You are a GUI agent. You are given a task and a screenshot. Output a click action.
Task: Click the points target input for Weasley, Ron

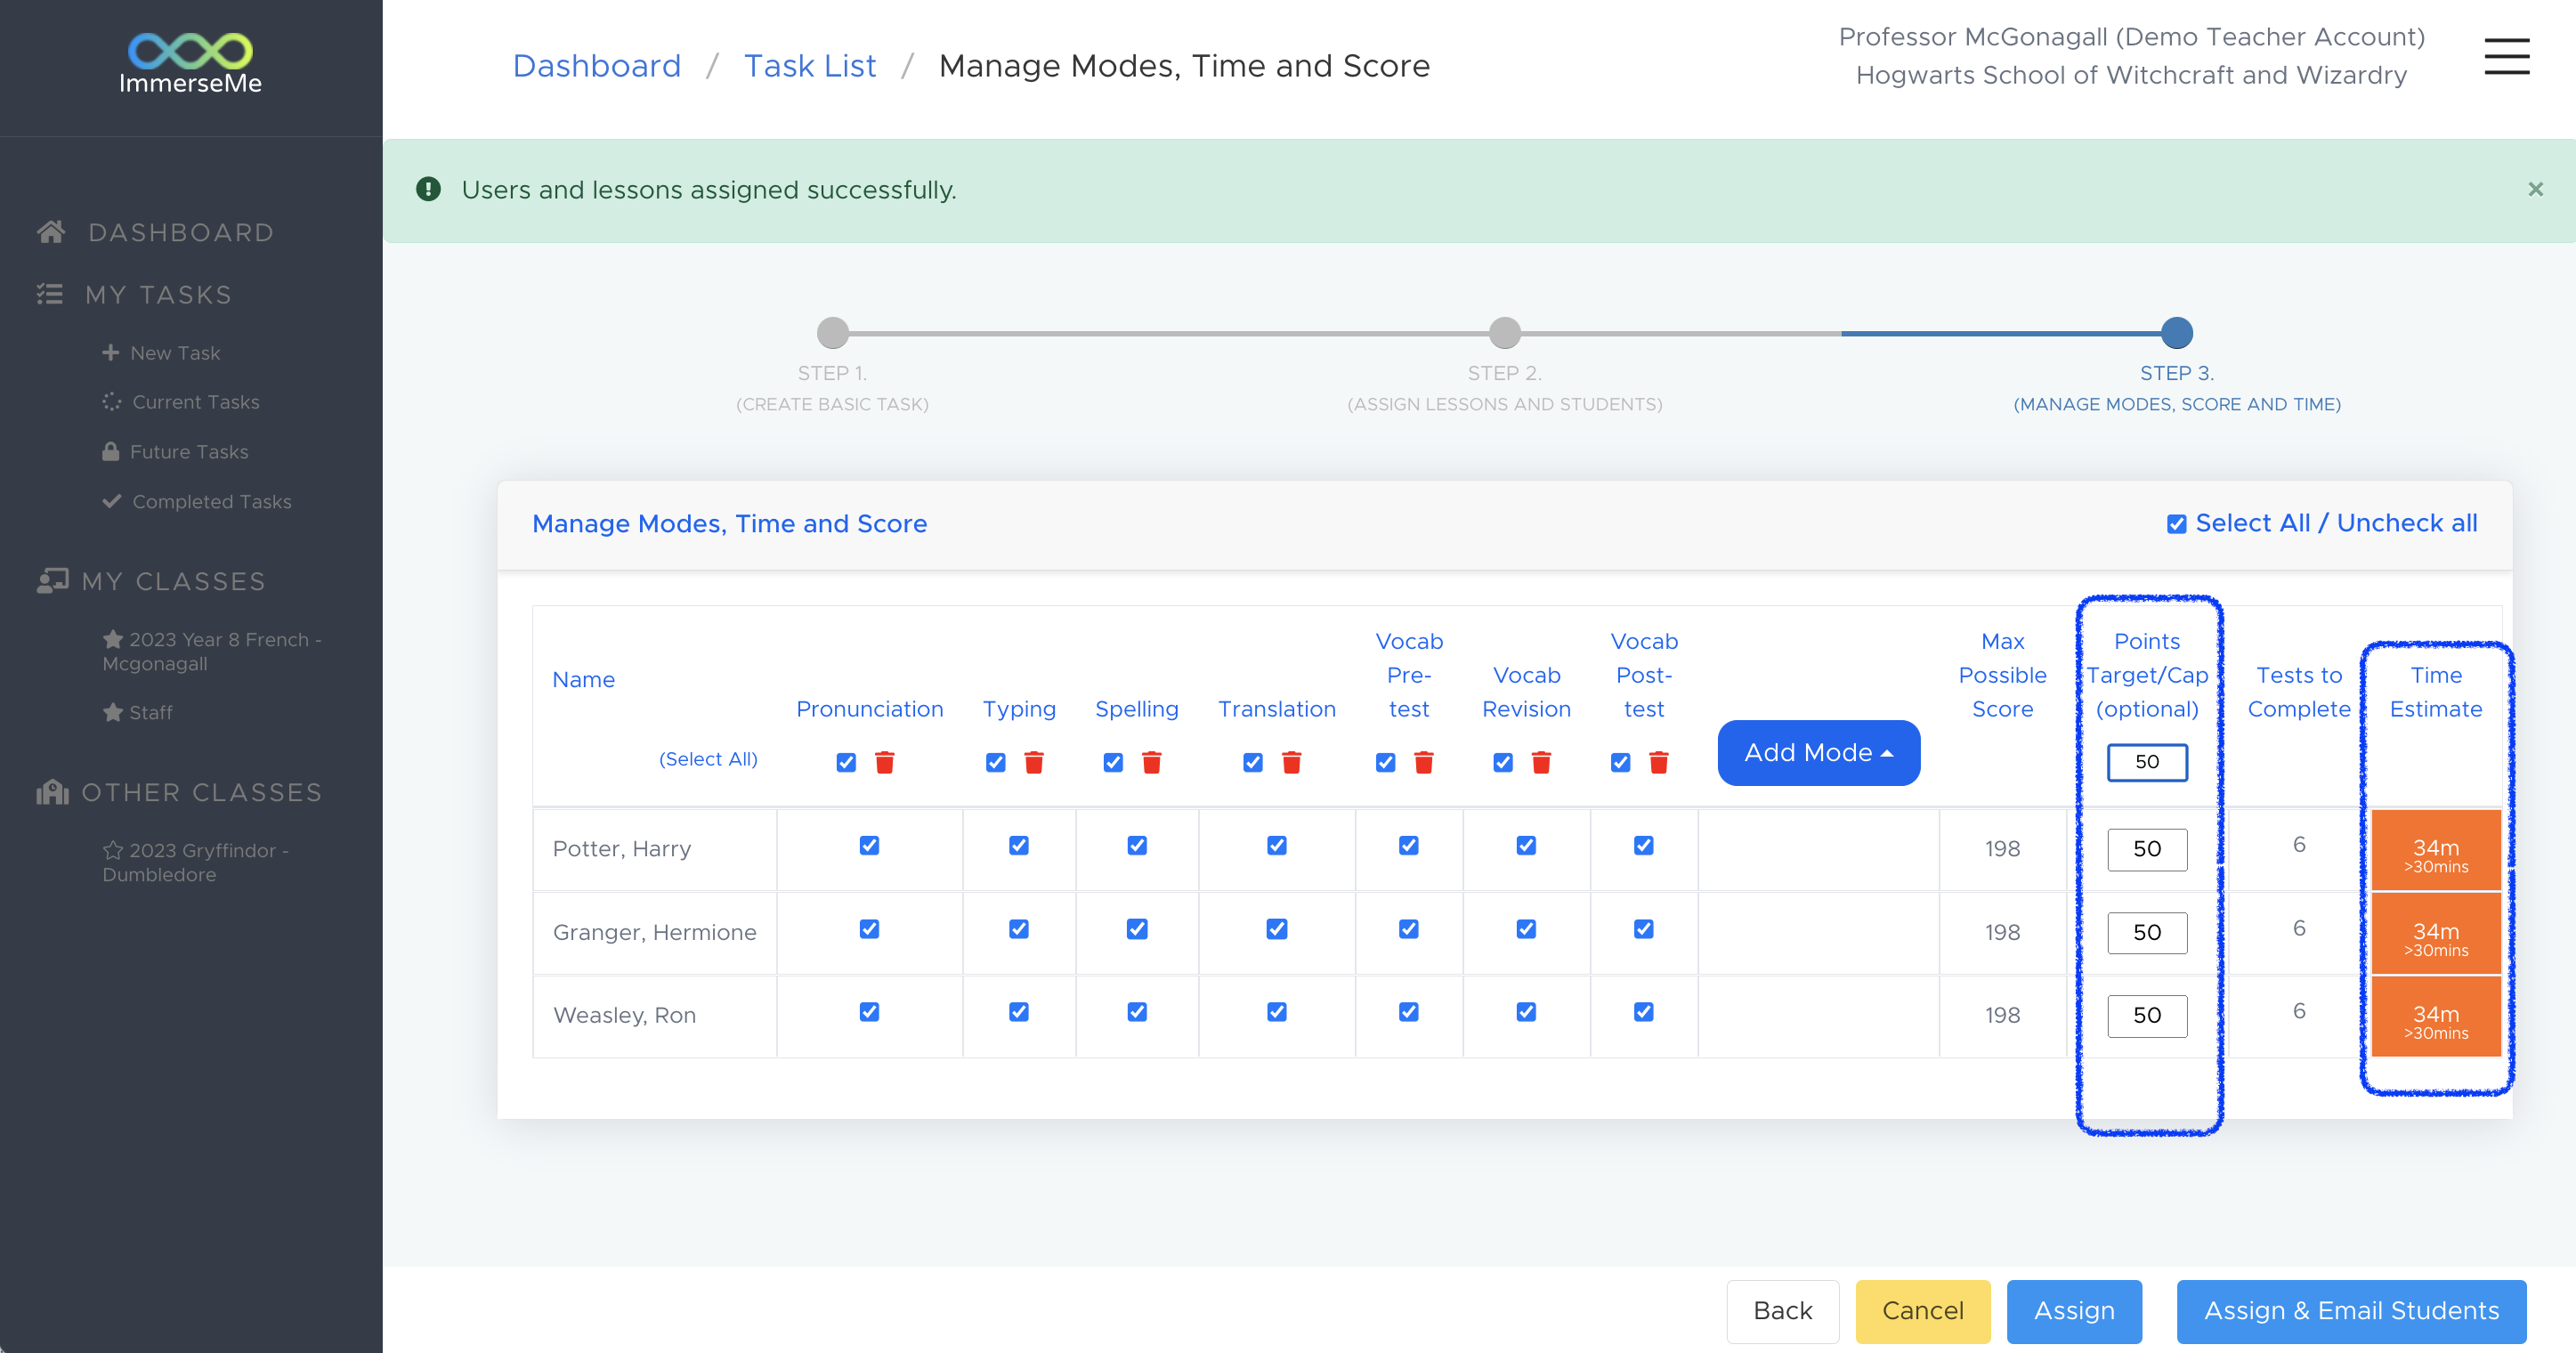pyautogui.click(x=2147, y=1016)
